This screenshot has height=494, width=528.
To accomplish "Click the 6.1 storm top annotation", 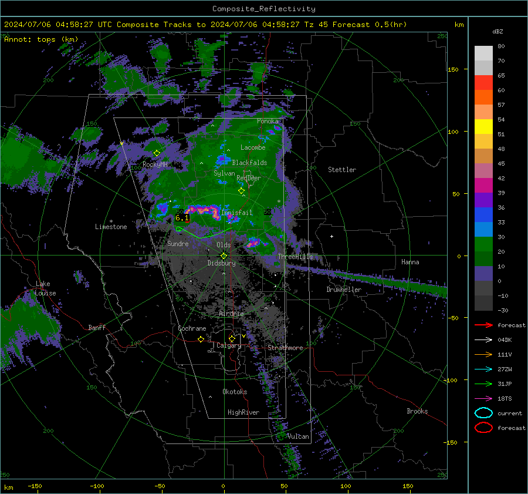I will 182,218.
